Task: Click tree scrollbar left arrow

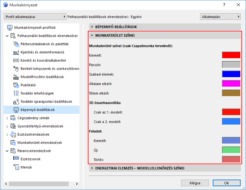Action: [6, 184]
